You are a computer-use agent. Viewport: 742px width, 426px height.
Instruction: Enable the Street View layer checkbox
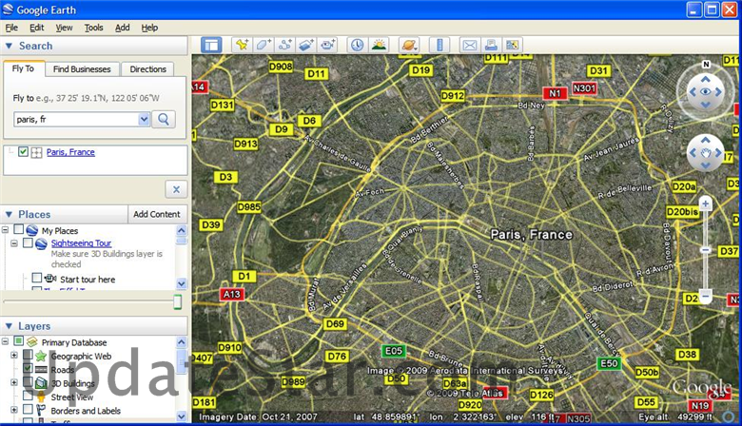click(x=28, y=396)
